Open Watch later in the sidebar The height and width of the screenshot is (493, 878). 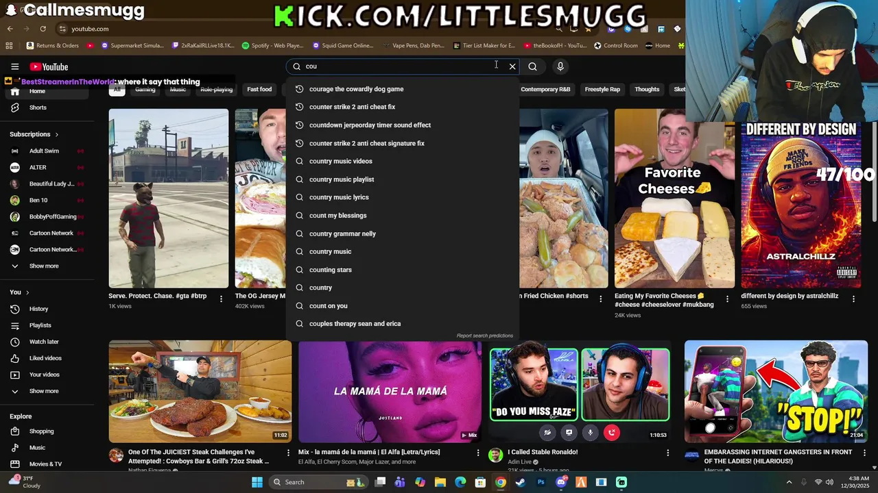45,342
